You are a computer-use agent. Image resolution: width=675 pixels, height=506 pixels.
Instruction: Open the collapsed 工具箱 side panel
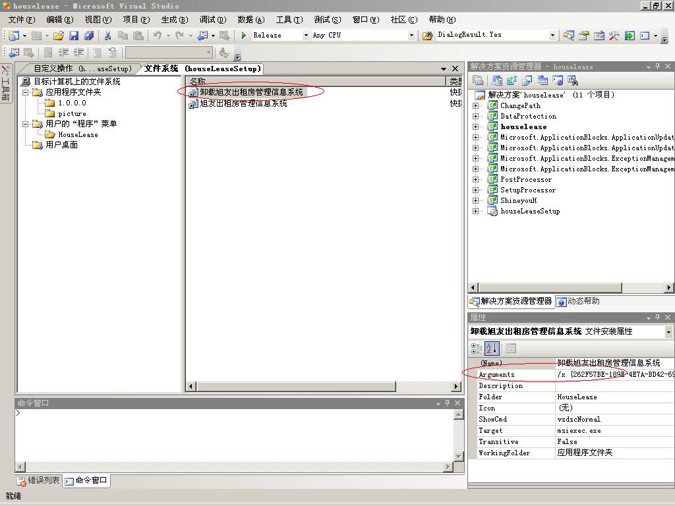pos(5,83)
